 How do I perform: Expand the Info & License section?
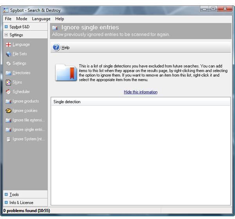click(x=6, y=203)
